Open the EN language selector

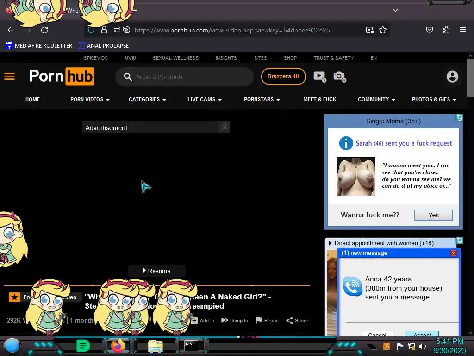coord(374,58)
